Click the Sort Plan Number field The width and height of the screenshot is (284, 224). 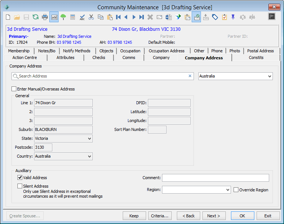point(157,129)
